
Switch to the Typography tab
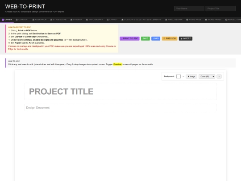tap(94, 20)
